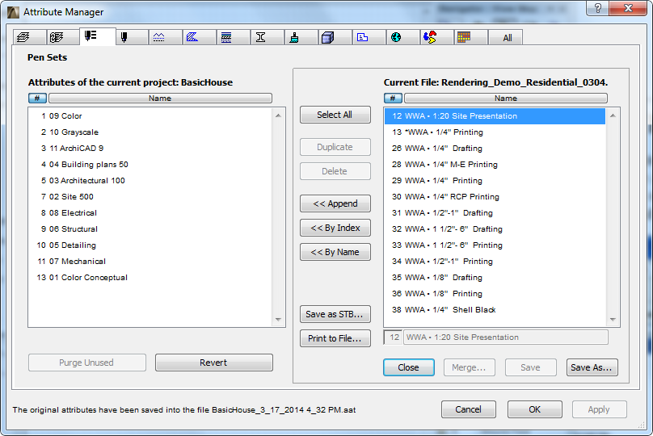Click the Apply button
The width and height of the screenshot is (653, 436).
(x=600, y=409)
